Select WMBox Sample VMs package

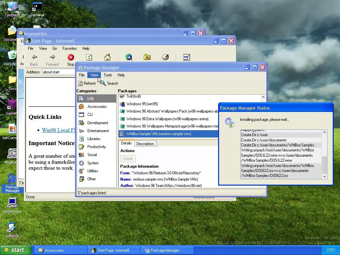coord(168,134)
